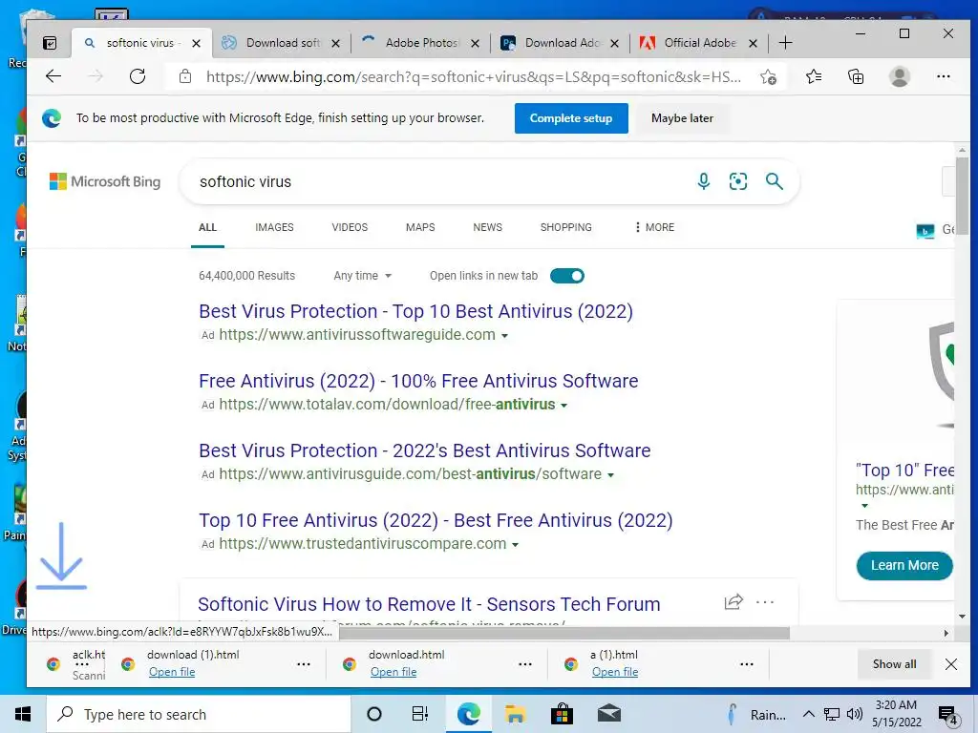This screenshot has height=733, width=978.
Task: Open Free Antivirus 100% Free link
Action: 418,381
